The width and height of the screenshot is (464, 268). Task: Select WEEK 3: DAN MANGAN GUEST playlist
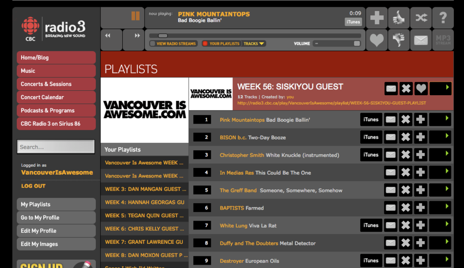click(145, 189)
